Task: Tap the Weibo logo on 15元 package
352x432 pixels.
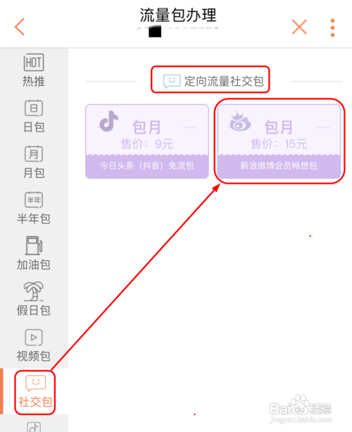Action: (240, 121)
